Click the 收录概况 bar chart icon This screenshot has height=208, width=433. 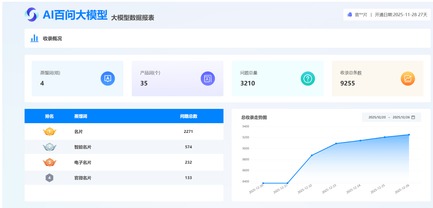[34, 38]
